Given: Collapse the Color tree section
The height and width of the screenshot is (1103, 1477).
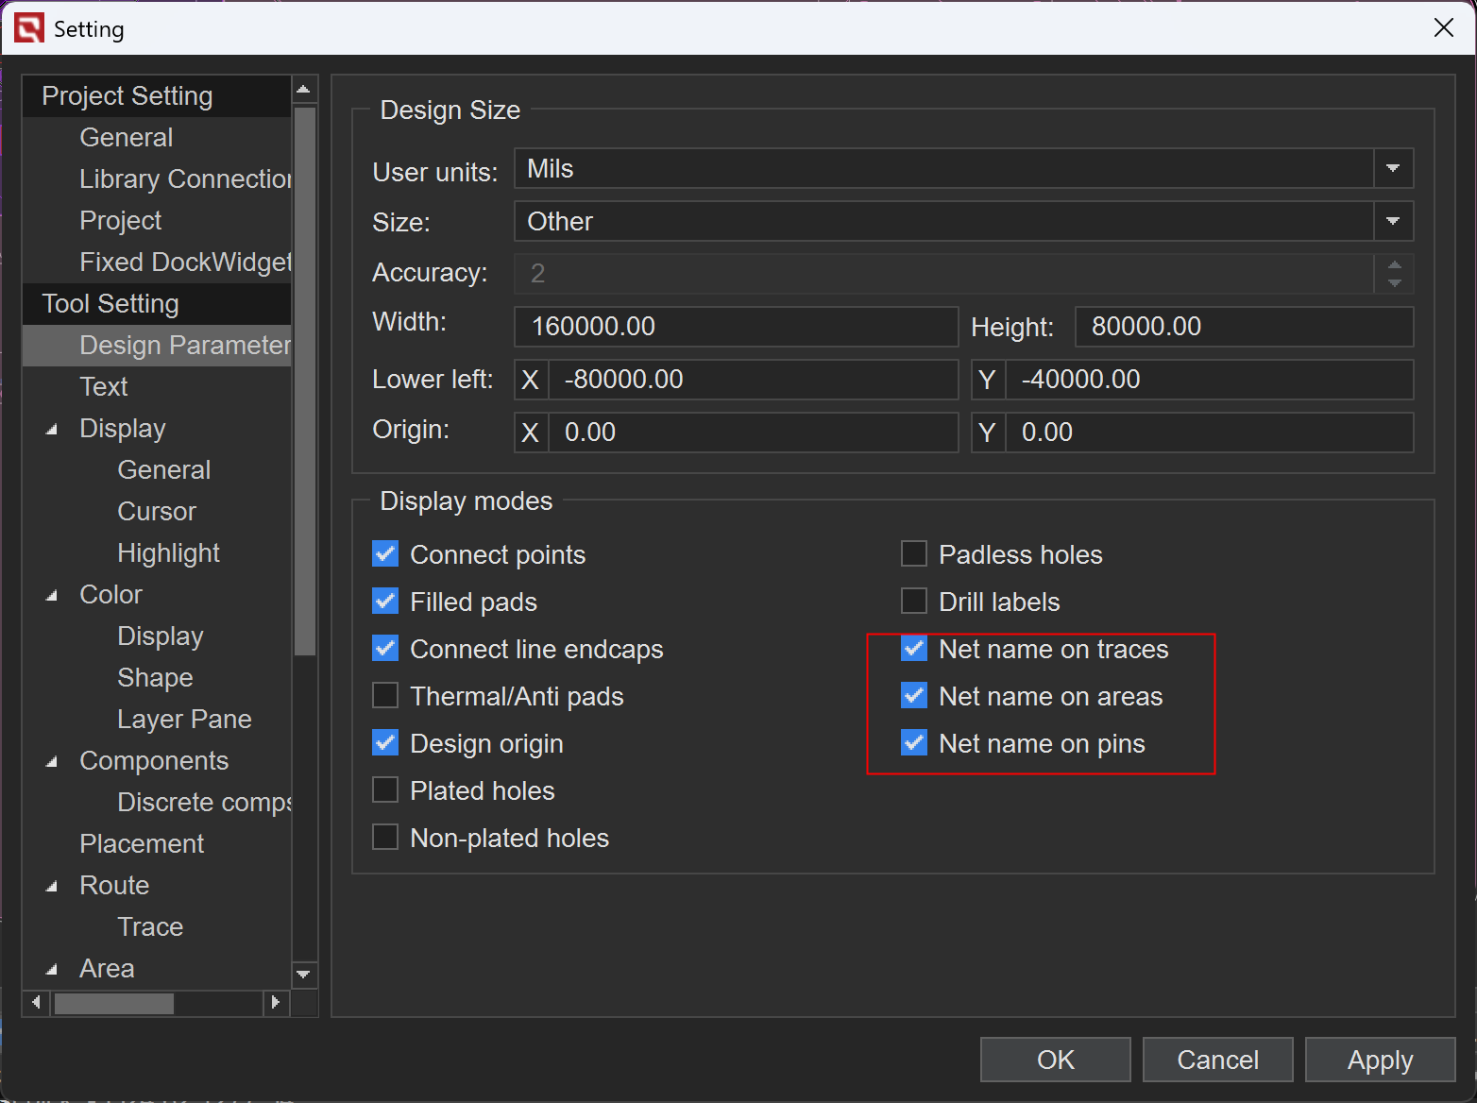Looking at the screenshot, I should 52,595.
